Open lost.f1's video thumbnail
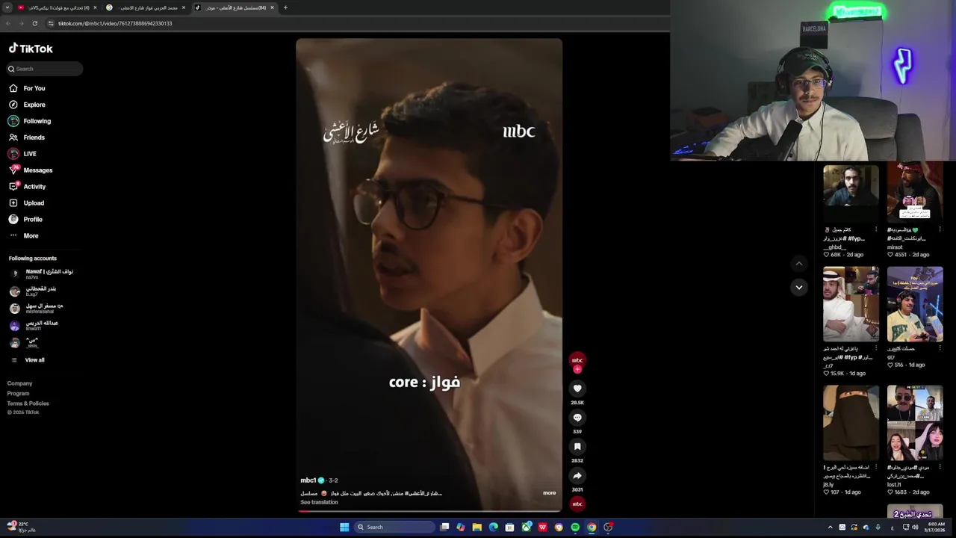The image size is (956, 538). click(x=915, y=423)
